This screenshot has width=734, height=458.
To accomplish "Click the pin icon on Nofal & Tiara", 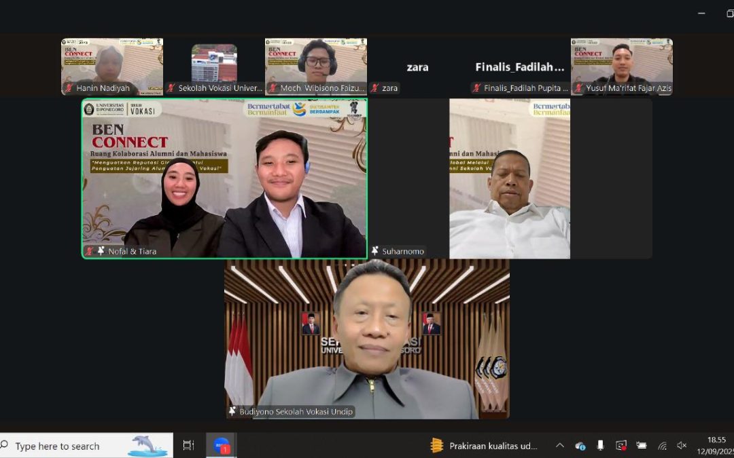I will tap(101, 251).
